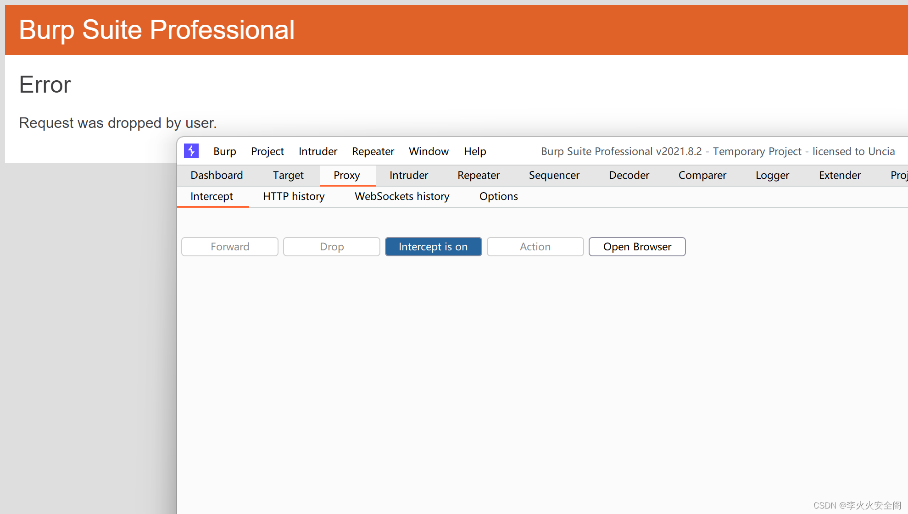Image resolution: width=908 pixels, height=514 pixels.
Task: Click the Burp Suite Professional page header
Action: [156, 30]
